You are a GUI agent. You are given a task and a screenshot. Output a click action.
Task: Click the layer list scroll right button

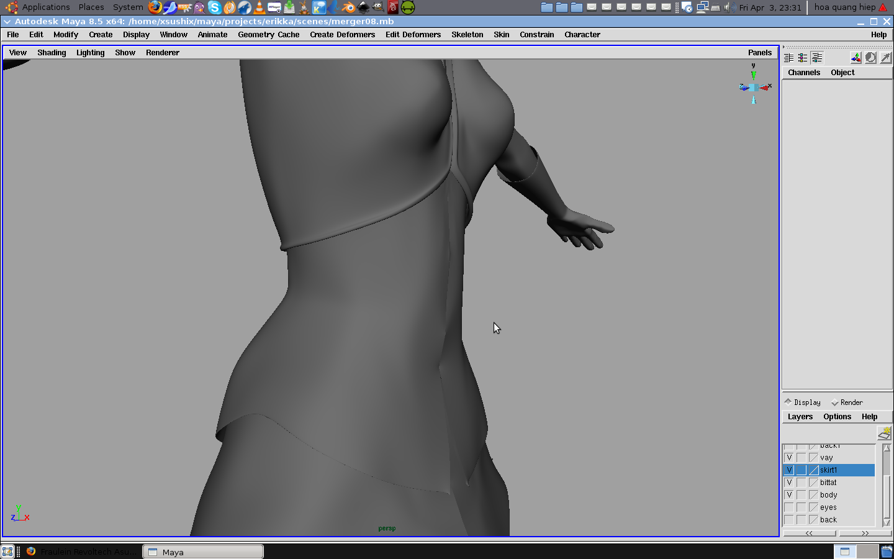point(865,533)
